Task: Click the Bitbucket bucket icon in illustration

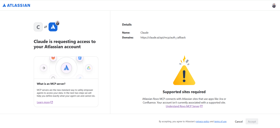Action: click(x=80, y=58)
